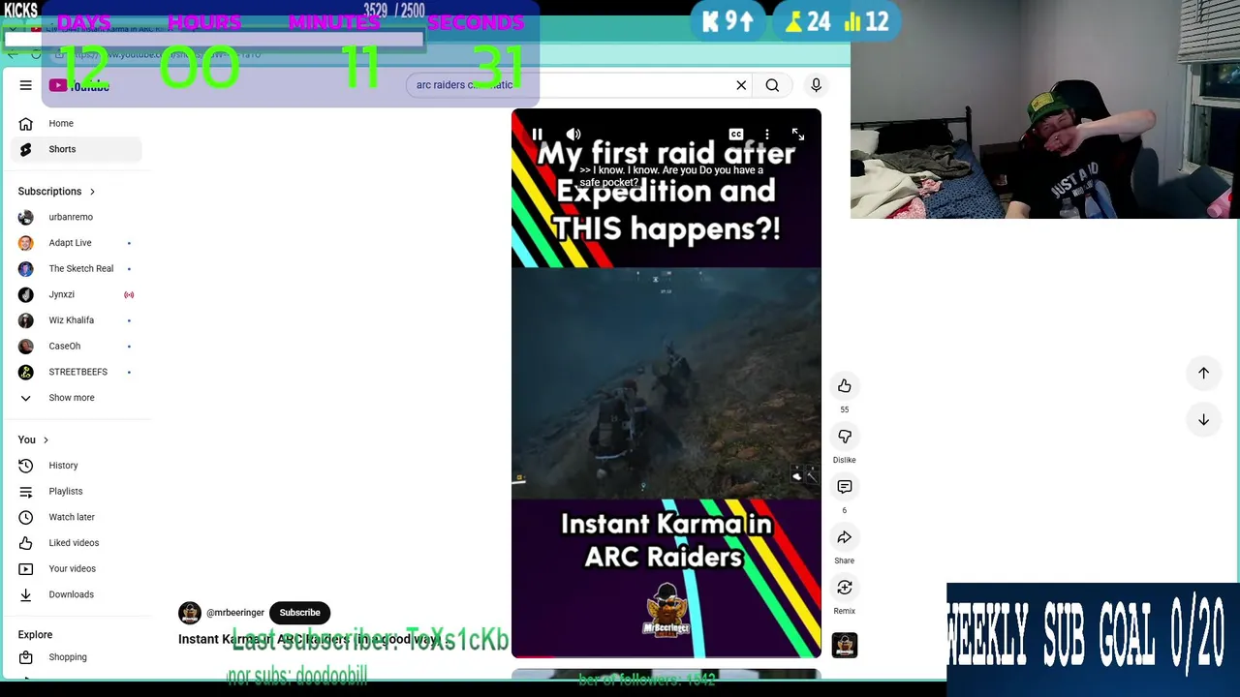Open The Sketch Real channel
This screenshot has height=697, width=1240.
[x=76, y=268]
